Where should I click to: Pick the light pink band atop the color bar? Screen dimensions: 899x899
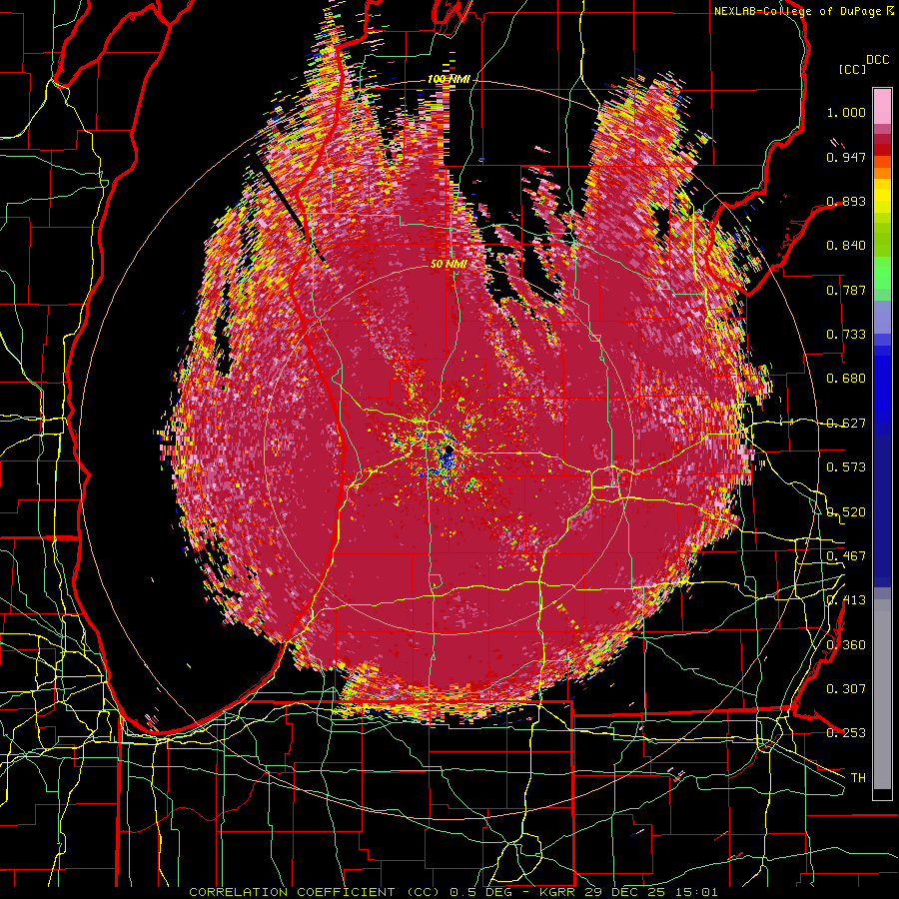(882, 106)
